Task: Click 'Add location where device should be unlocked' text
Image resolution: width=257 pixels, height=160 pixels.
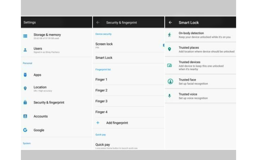Action: tap(207, 52)
